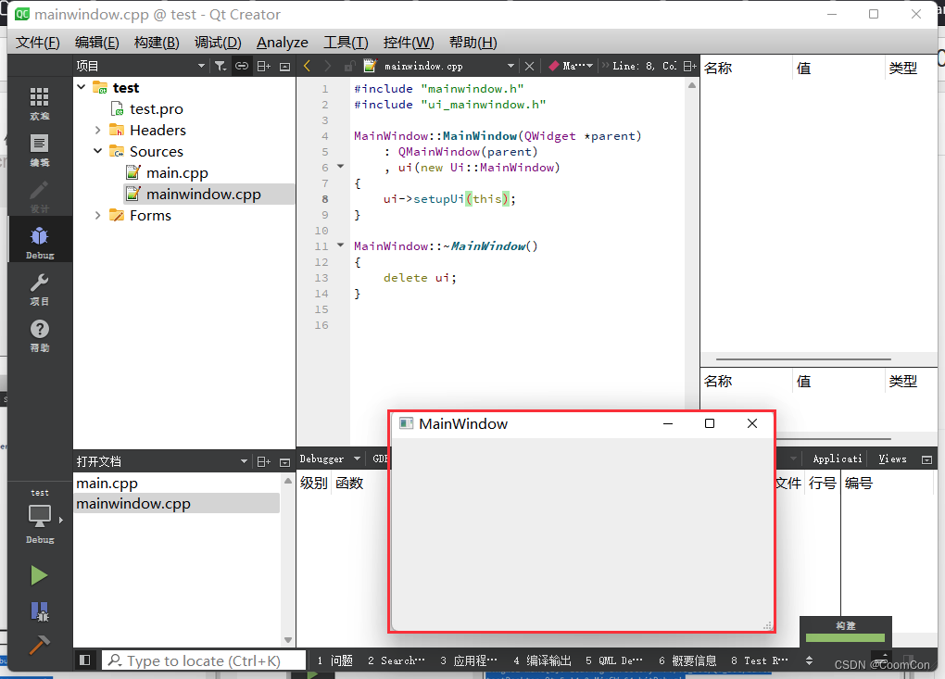Toggle synchronize with editor link icon
Screen dimensions: 945x679
[242, 66]
